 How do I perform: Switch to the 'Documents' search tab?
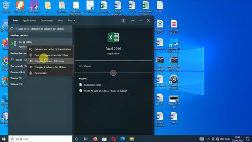pyautogui.click(x=47, y=21)
